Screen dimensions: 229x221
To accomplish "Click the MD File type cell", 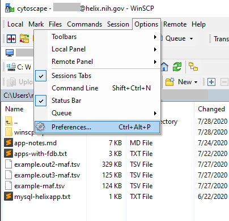I will point(141,143).
